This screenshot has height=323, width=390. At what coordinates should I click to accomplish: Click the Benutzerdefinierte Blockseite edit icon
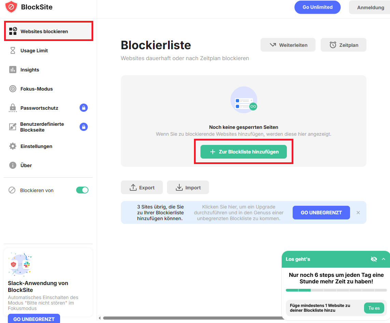13,127
